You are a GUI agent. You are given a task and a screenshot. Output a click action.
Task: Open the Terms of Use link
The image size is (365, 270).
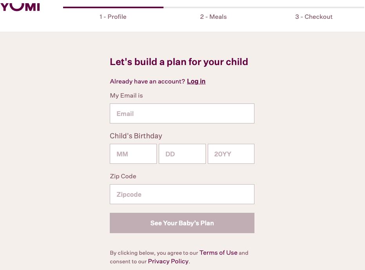click(x=218, y=253)
